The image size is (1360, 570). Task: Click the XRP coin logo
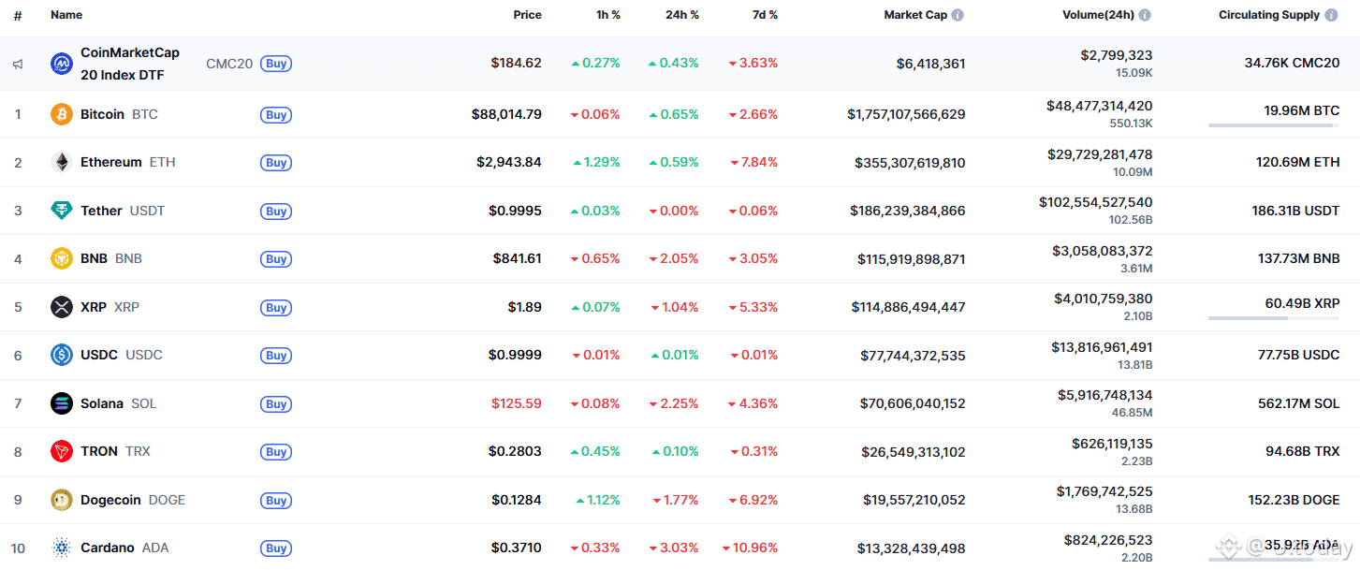(61, 307)
